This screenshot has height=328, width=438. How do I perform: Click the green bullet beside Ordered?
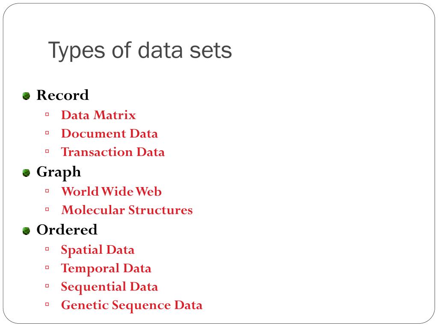26,231
